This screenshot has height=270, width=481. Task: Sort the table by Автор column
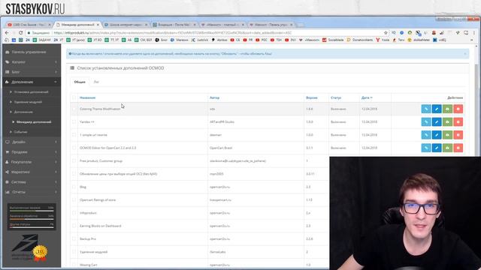pos(214,97)
